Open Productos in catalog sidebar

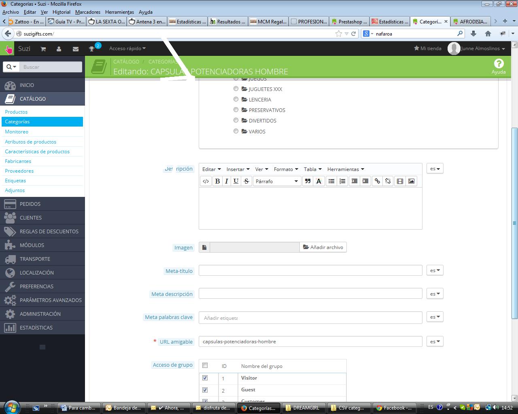16,112
